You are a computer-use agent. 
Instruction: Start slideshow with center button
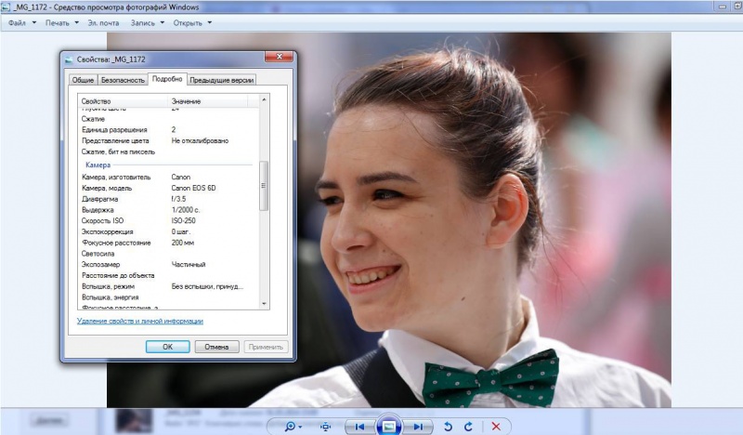tap(388, 426)
